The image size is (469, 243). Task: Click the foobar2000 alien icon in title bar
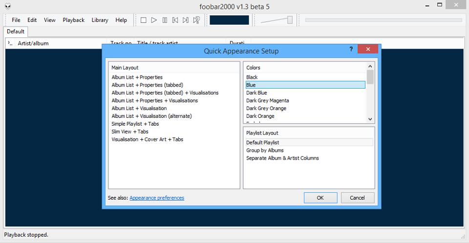7,6
